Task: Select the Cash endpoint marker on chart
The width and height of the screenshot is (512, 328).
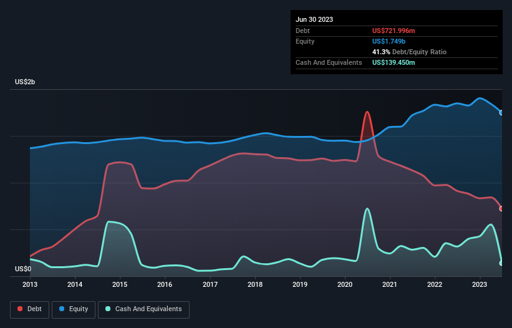Action: click(x=501, y=263)
